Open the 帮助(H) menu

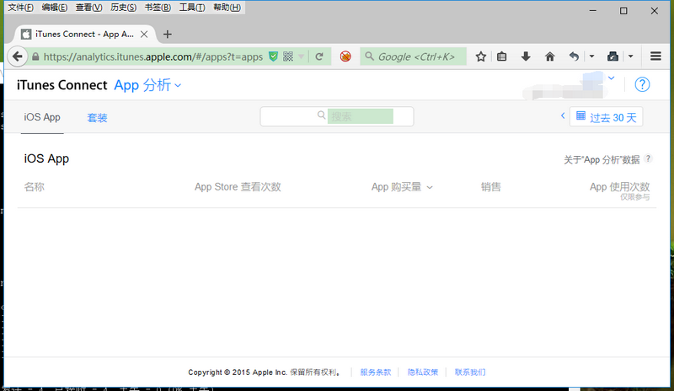(227, 8)
